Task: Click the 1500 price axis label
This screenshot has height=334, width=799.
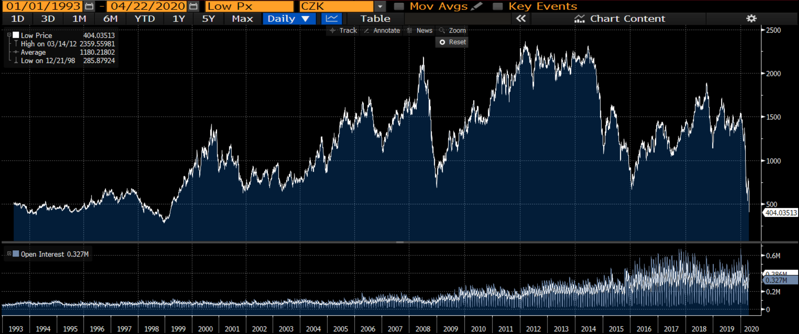Action: [x=773, y=117]
